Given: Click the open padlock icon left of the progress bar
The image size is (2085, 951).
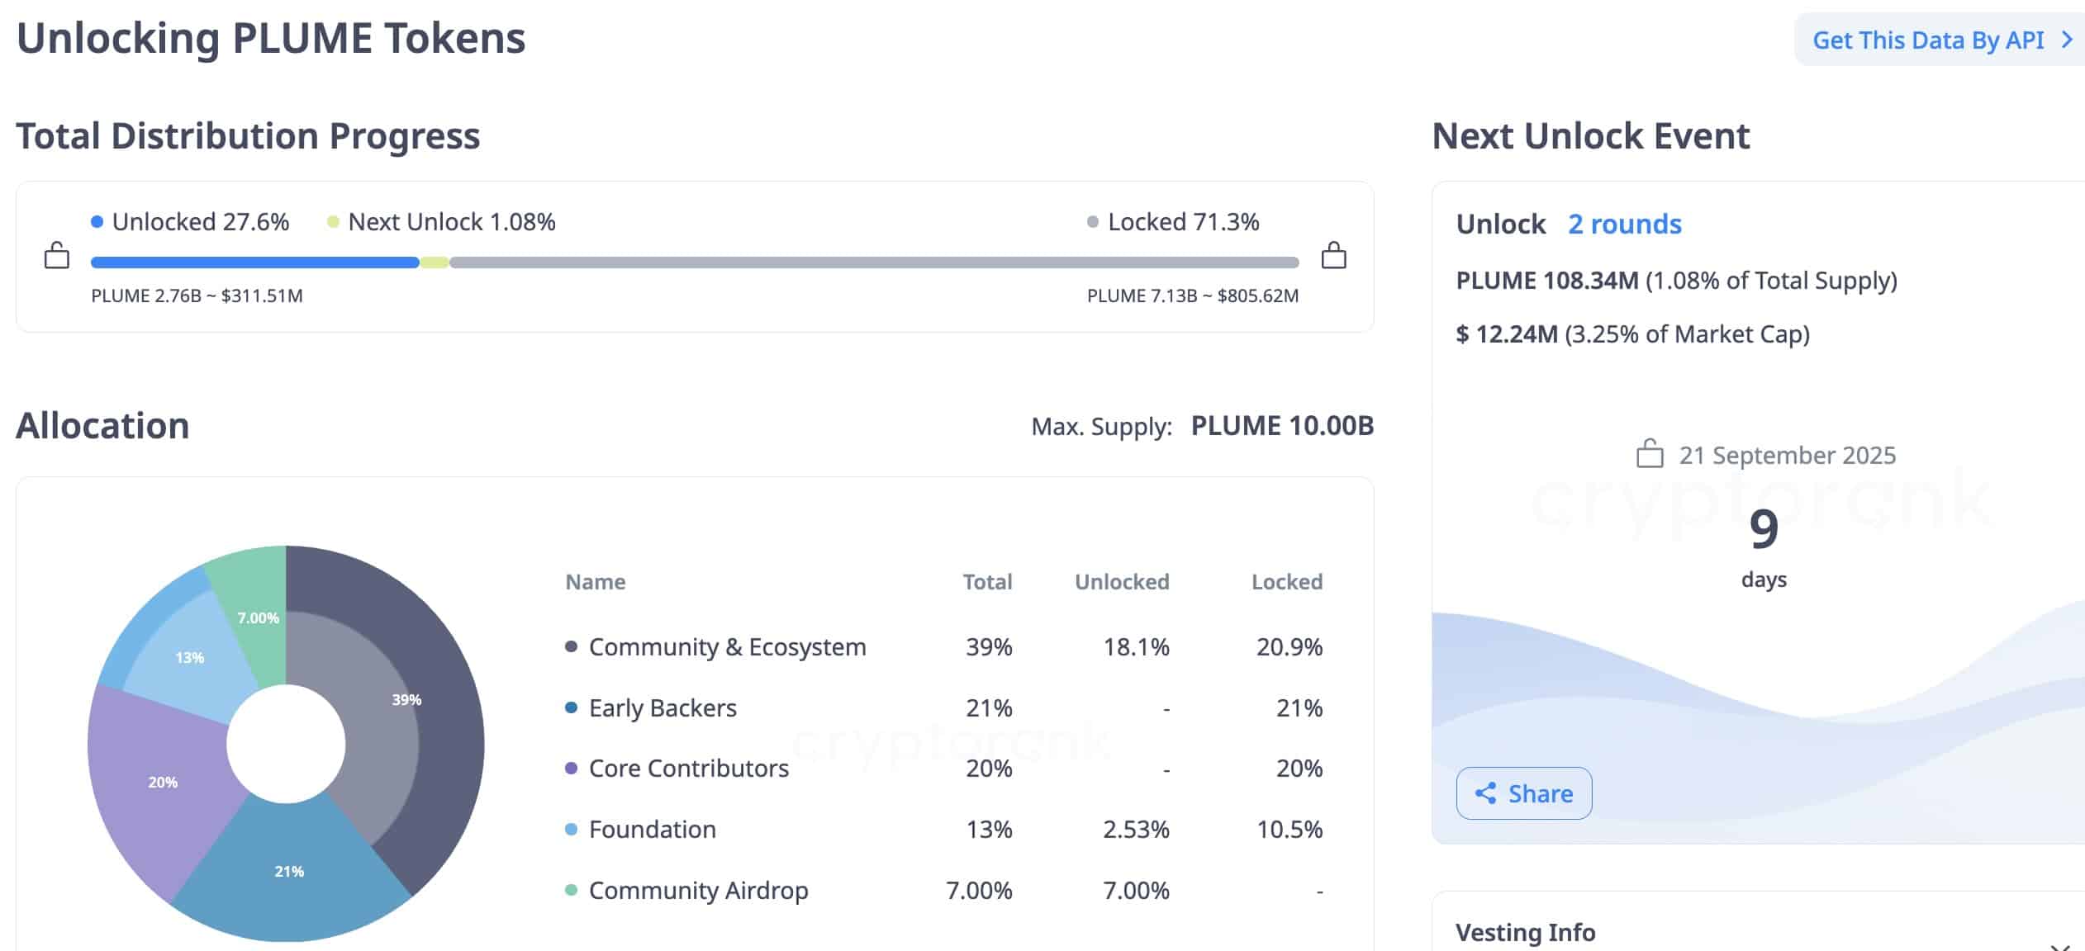Looking at the screenshot, I should [x=56, y=256].
